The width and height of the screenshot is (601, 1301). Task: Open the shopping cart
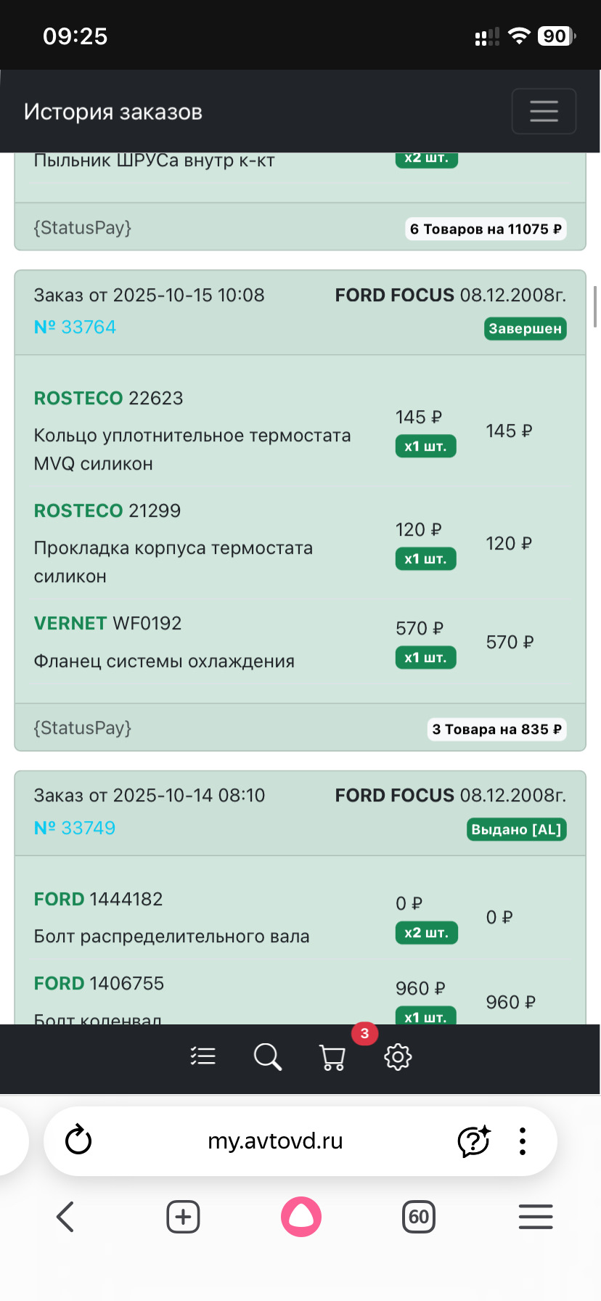coord(332,1057)
